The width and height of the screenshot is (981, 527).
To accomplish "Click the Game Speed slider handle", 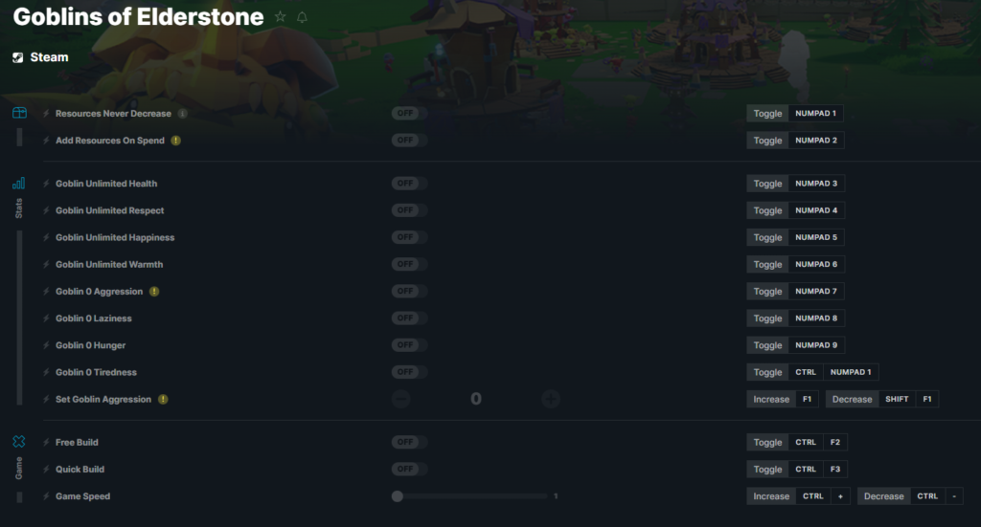I will pos(398,496).
